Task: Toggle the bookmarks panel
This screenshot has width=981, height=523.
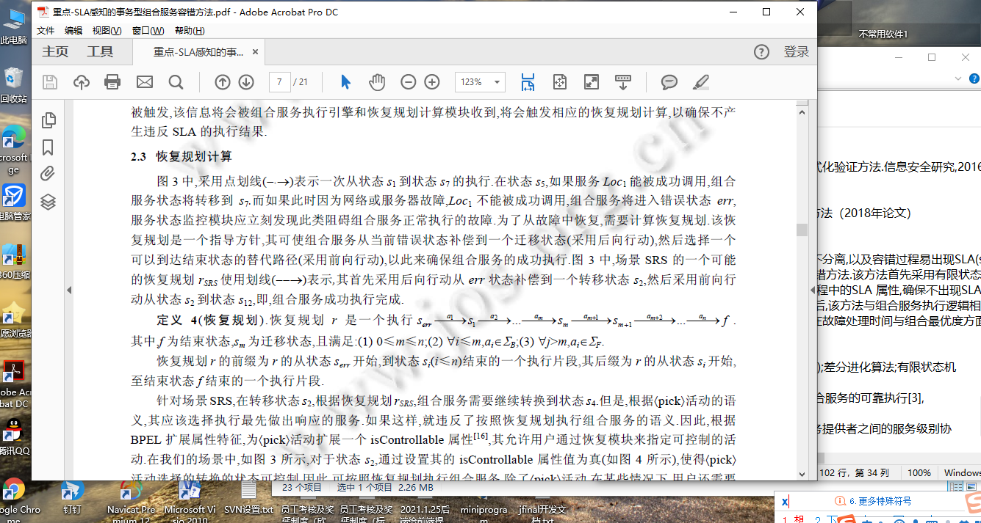Action: click(48, 147)
